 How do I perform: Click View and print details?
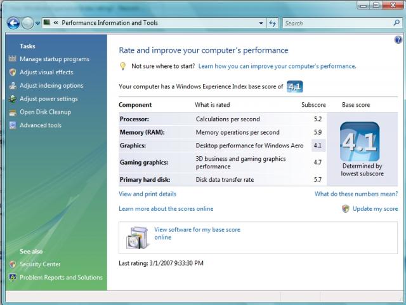(x=147, y=194)
